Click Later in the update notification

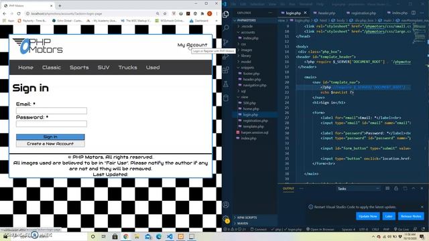pos(389,216)
